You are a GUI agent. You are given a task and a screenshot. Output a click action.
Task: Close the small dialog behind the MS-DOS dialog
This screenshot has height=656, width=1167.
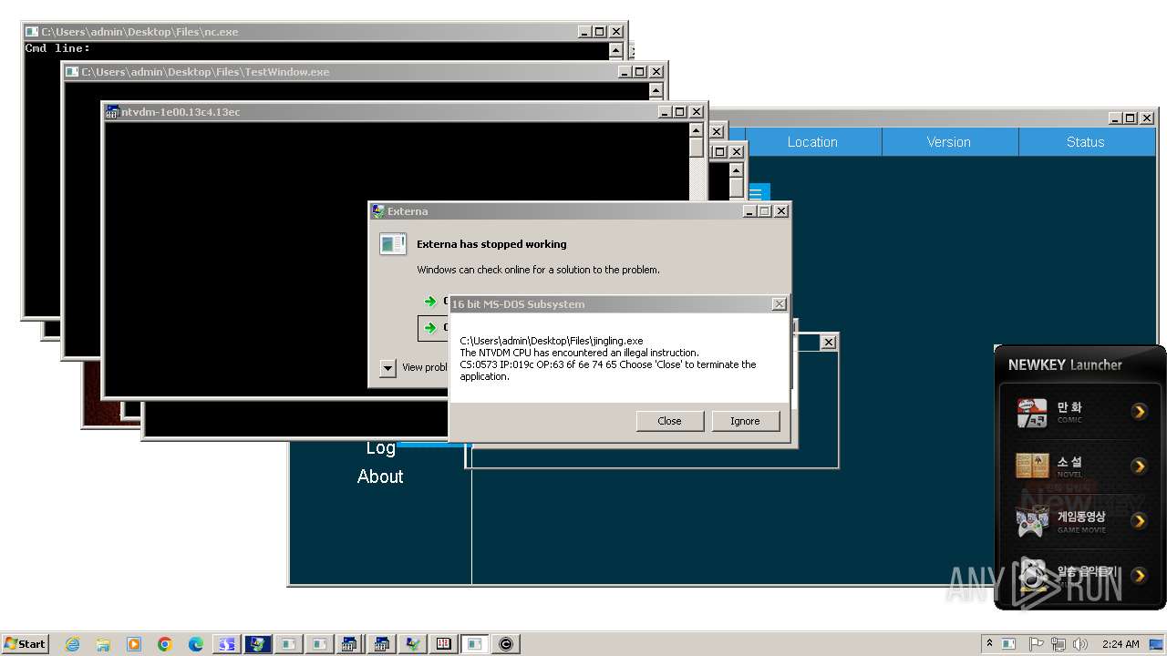tap(828, 342)
